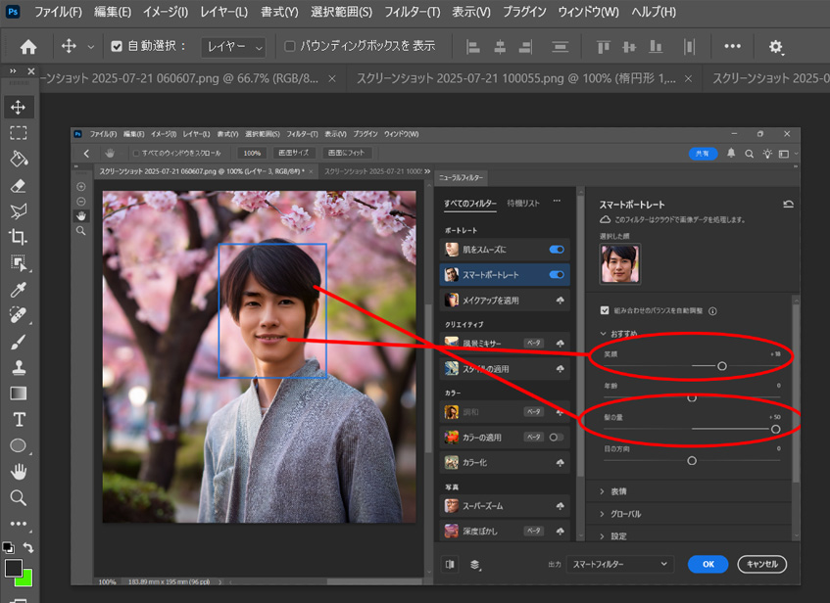
Task: Select the Rectangular Marquee tool
Action: click(19, 133)
